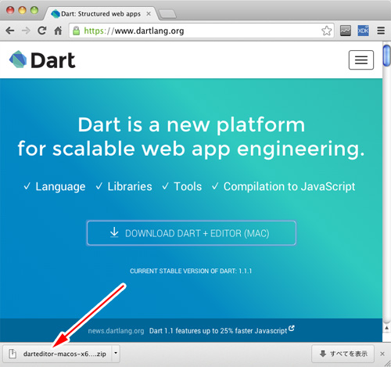This screenshot has height=367, width=391.
Task: Click the Language feature text
Action: pos(60,186)
